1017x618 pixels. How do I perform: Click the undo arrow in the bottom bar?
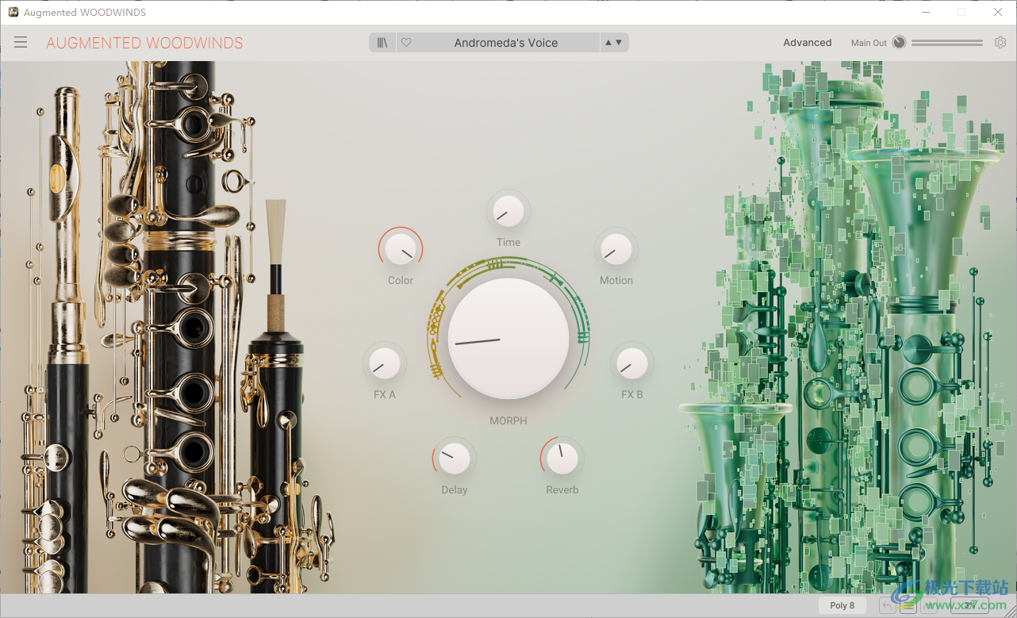click(886, 605)
